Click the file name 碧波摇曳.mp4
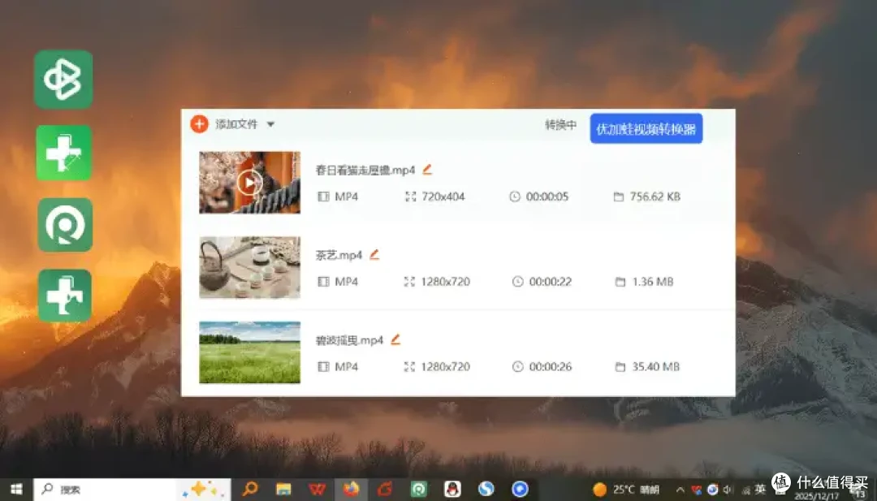The width and height of the screenshot is (877, 501). coord(349,340)
